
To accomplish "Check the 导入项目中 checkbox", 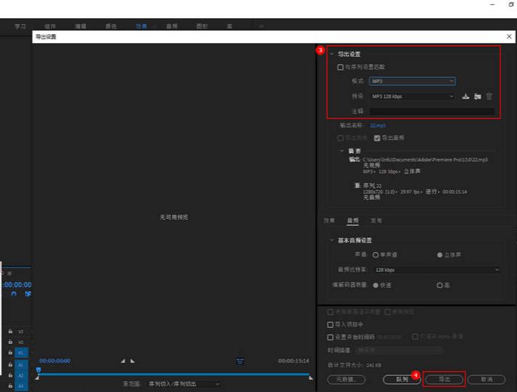I will coord(331,324).
